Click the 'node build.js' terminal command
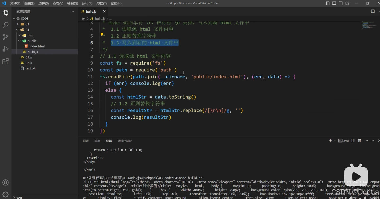 point(191,178)
